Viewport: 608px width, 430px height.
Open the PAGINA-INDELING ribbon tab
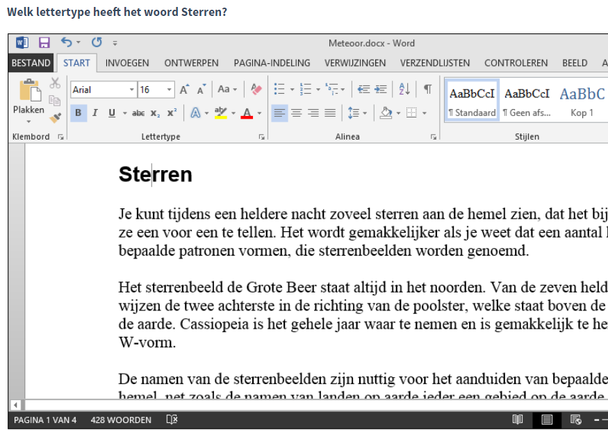point(272,63)
